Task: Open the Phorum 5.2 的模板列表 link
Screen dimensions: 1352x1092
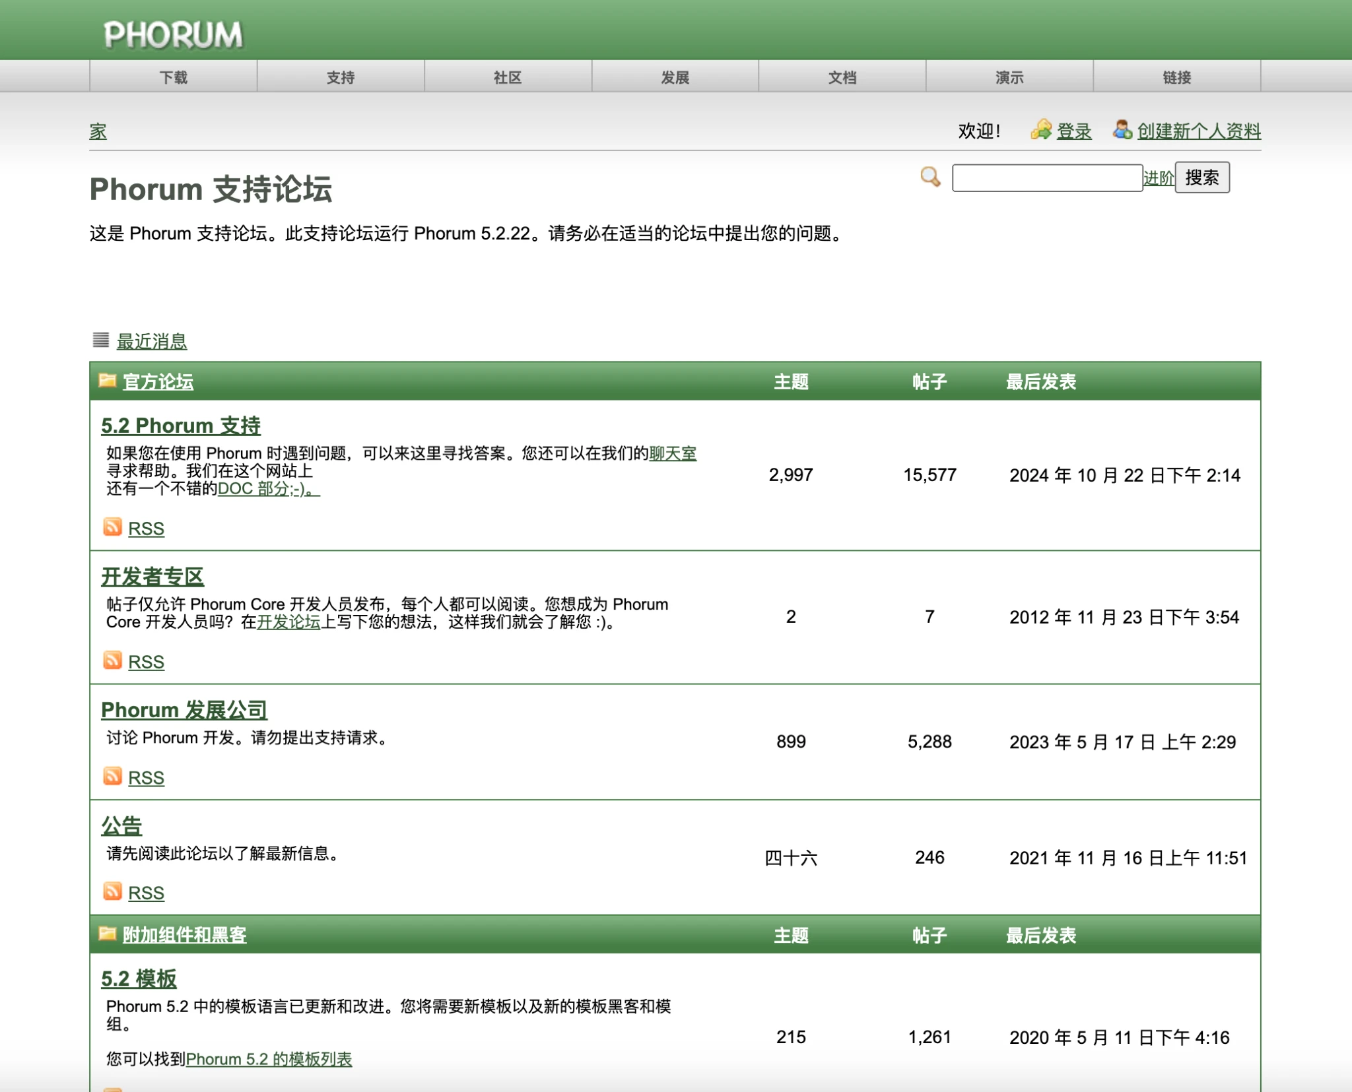Action: tap(269, 1059)
